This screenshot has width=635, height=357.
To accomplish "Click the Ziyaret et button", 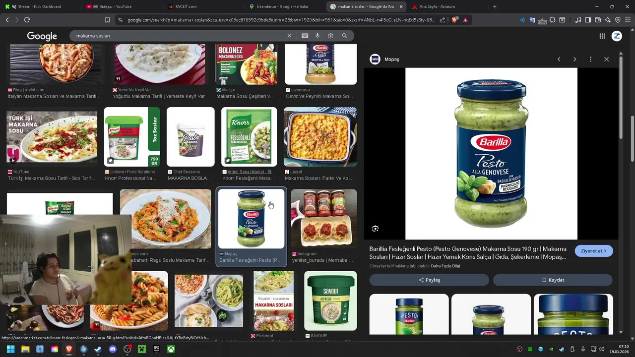I will [x=594, y=251].
